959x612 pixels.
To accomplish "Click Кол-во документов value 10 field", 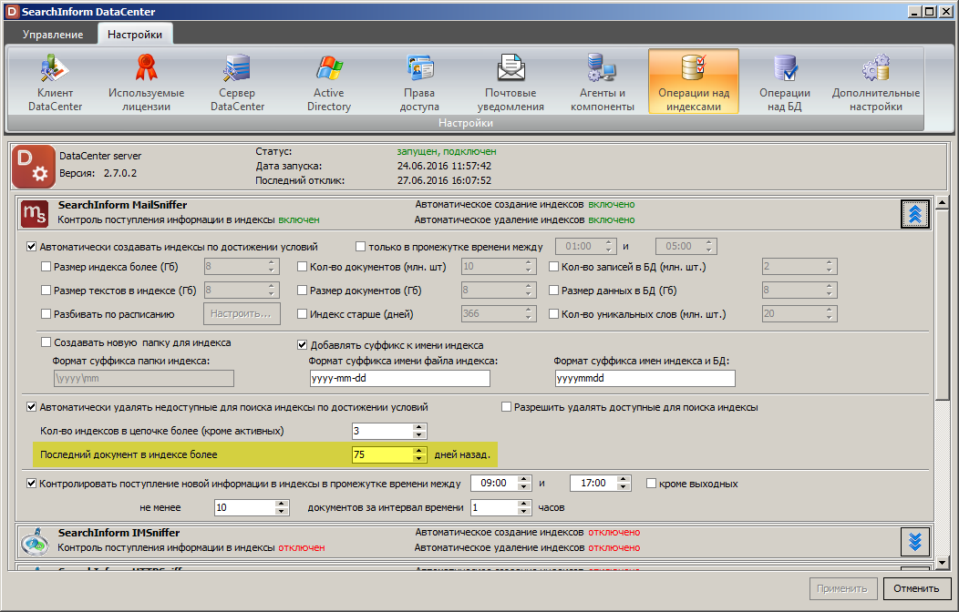I will pyautogui.click(x=499, y=266).
